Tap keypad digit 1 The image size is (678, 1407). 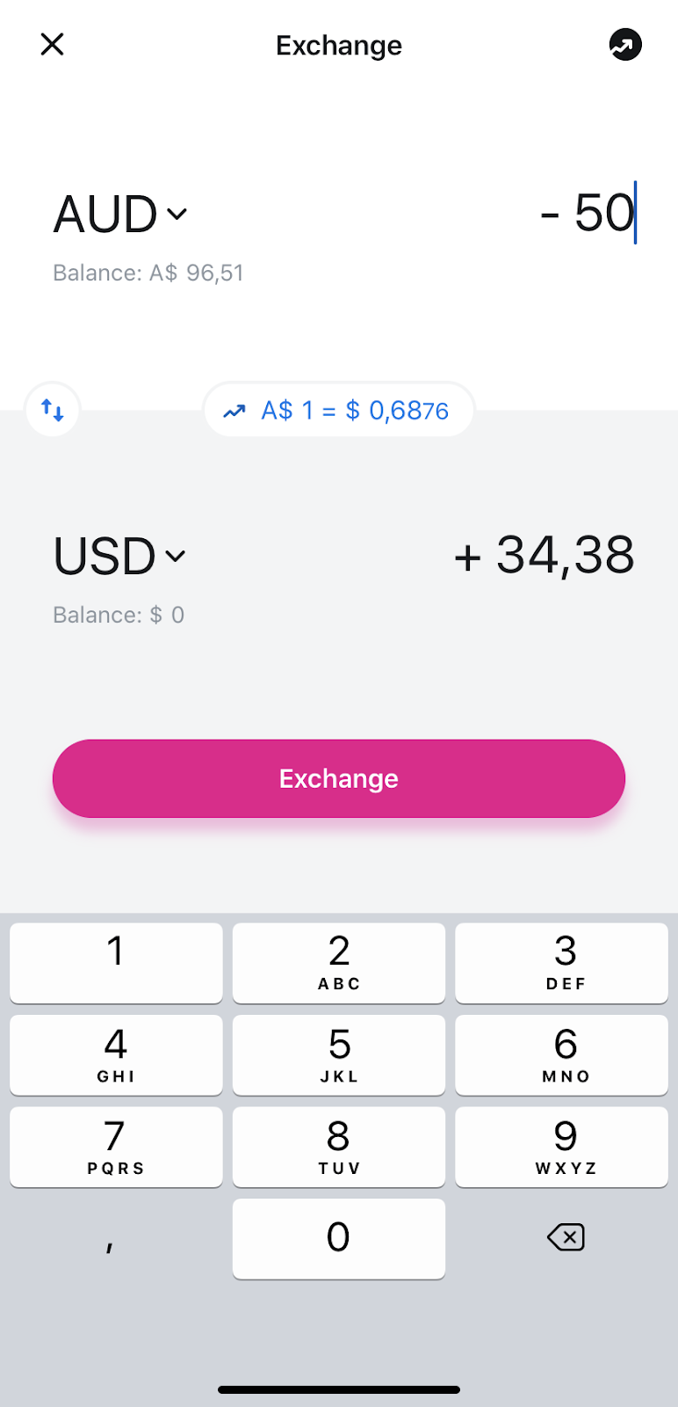coord(116,963)
